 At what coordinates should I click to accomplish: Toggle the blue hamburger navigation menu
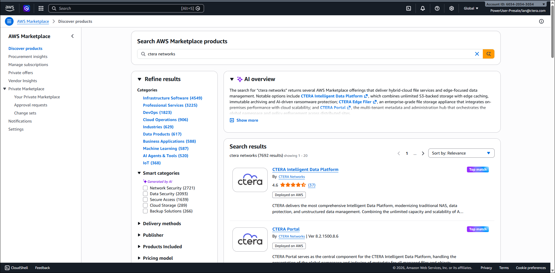(9, 21)
